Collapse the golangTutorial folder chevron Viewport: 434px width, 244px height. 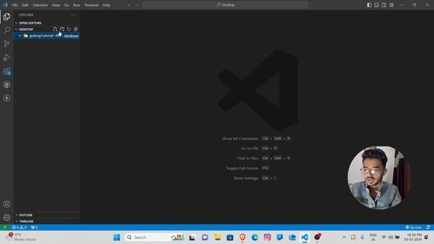pyautogui.click(x=20, y=36)
